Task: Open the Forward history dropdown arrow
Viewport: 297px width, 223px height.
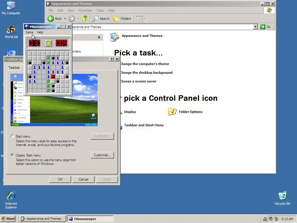Action: tap(78, 19)
